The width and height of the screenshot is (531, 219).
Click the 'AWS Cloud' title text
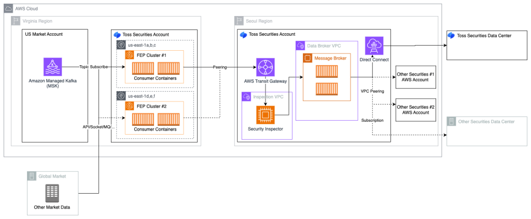click(27, 8)
